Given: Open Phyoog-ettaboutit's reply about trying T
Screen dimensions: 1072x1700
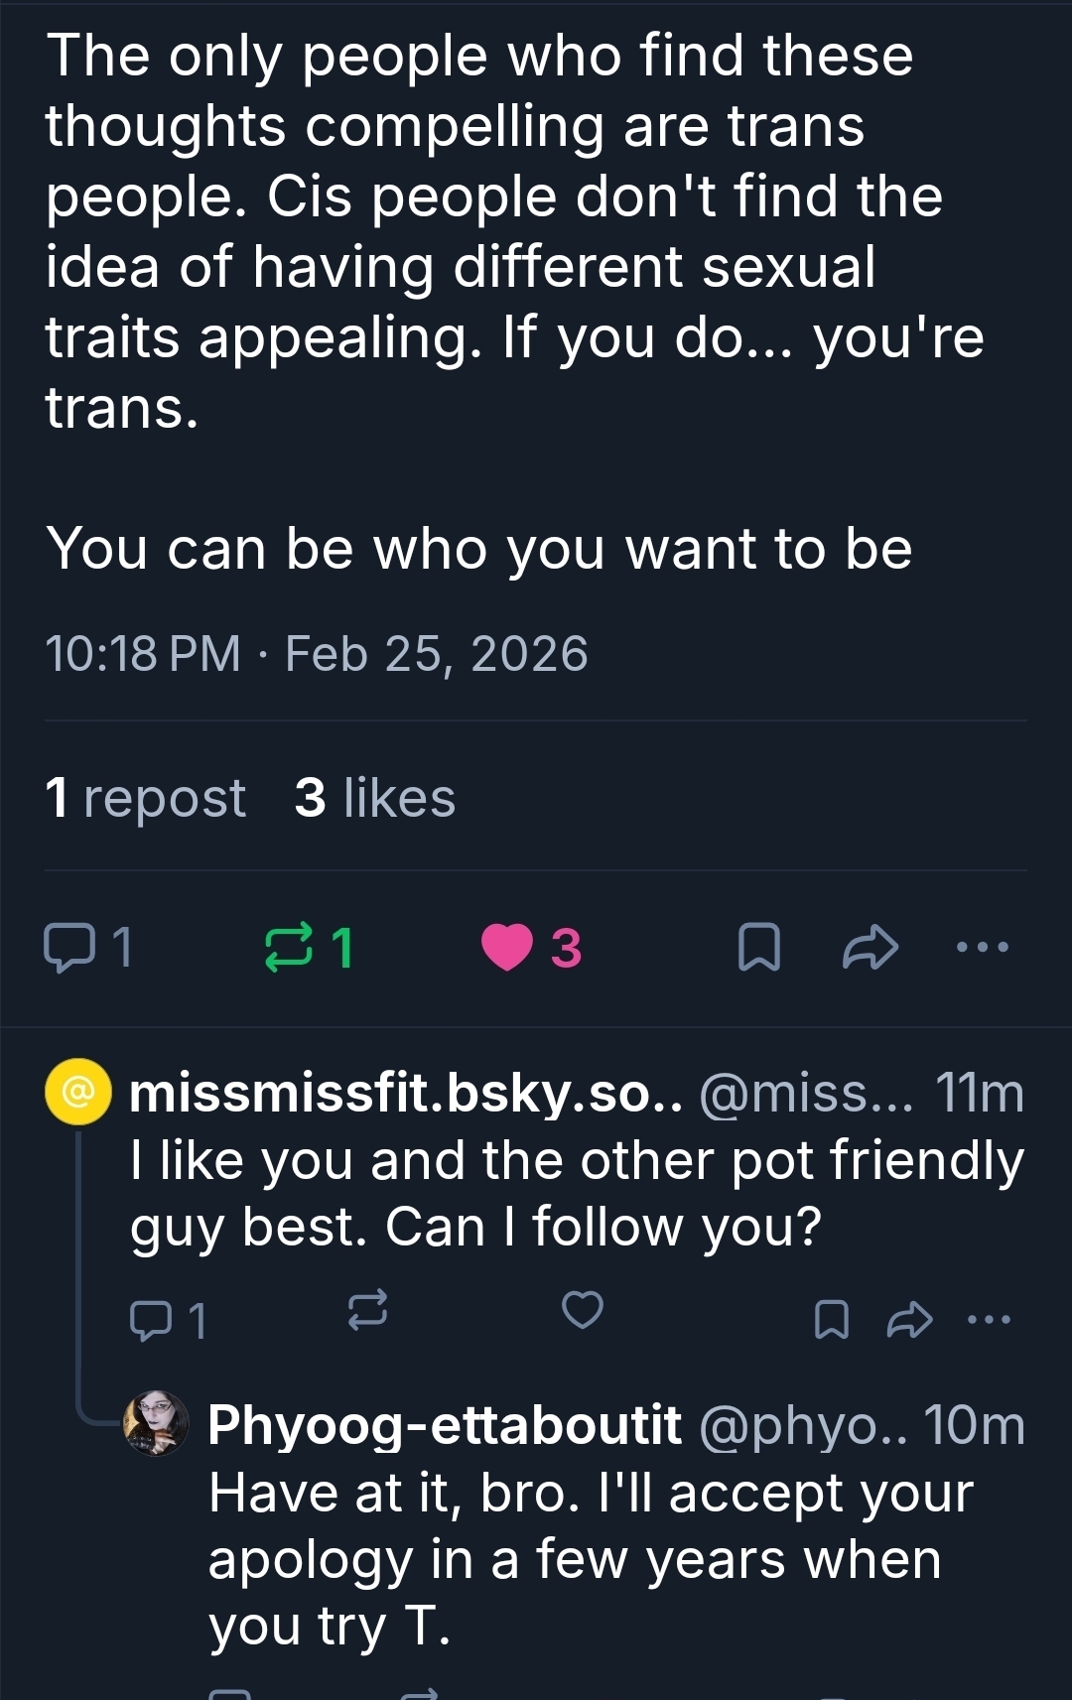Looking at the screenshot, I should coord(590,1559).
